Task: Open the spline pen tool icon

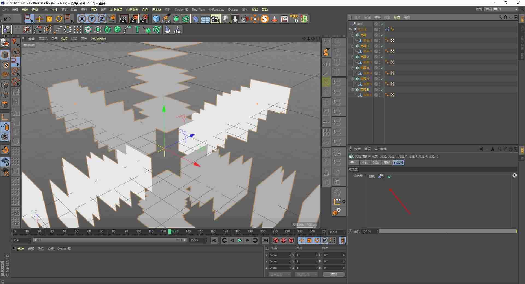Action: point(166,19)
